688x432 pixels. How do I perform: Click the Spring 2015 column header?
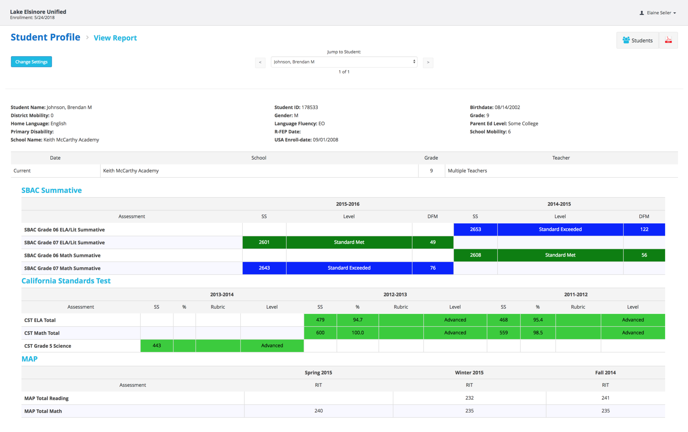[x=318, y=373]
